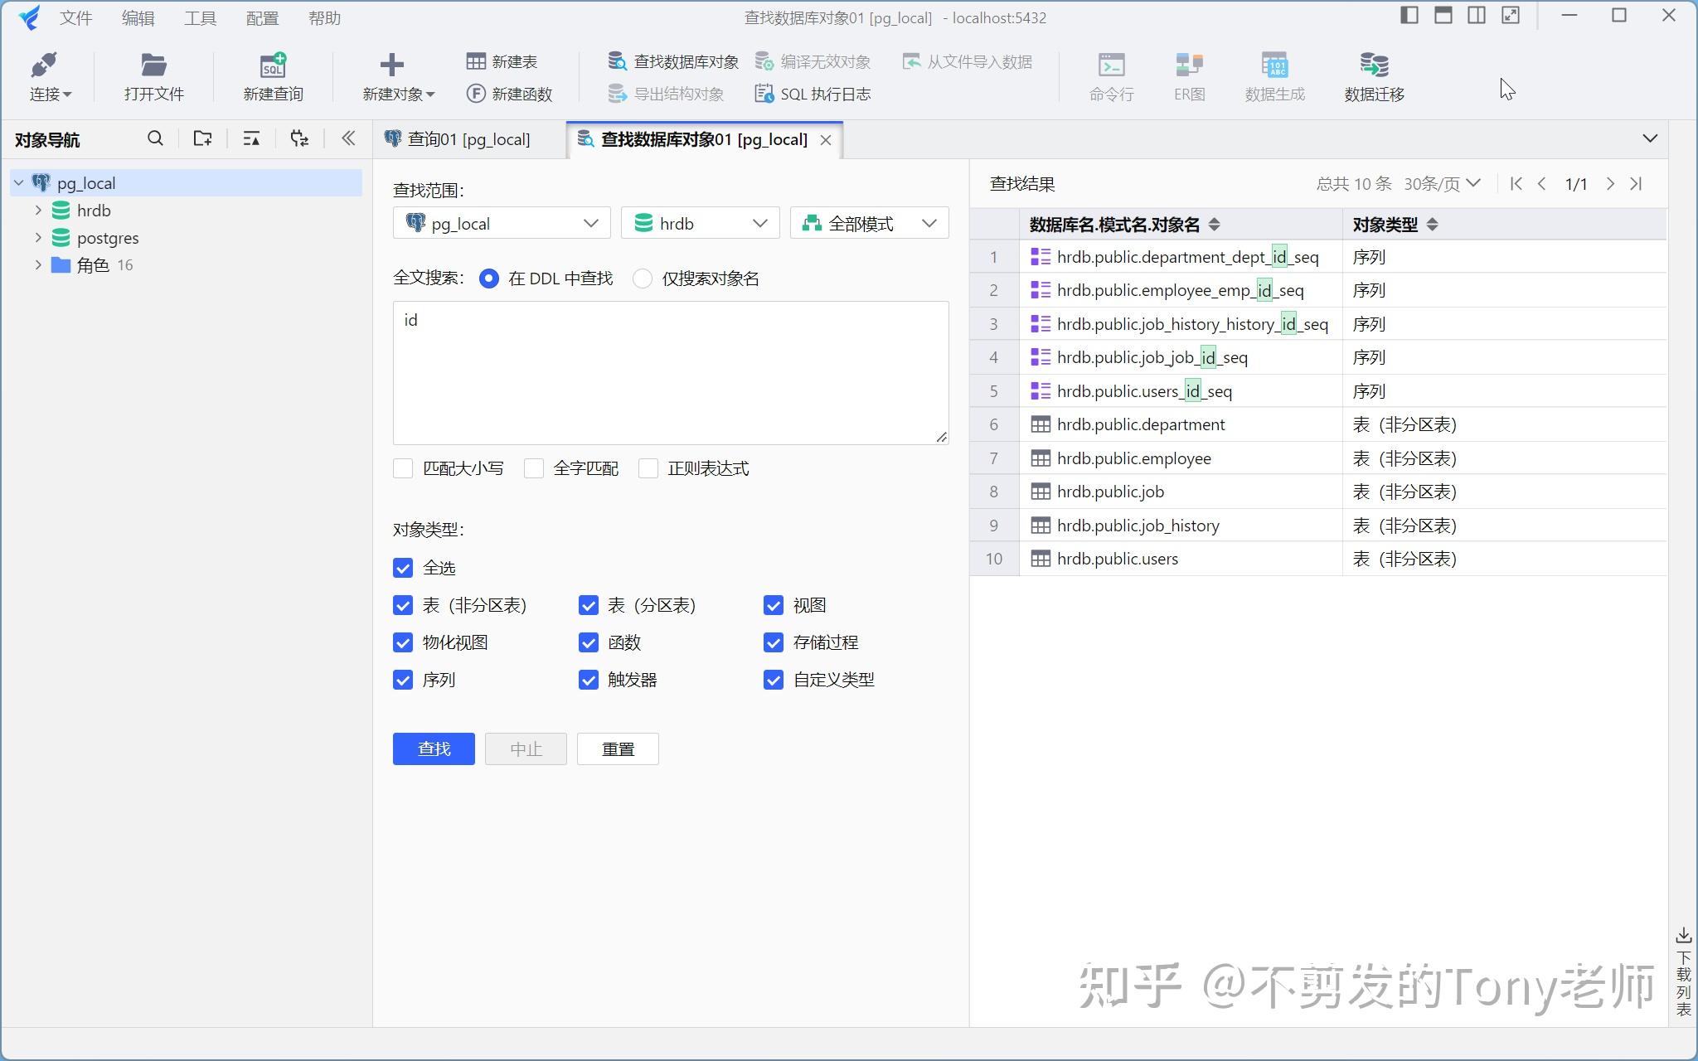Expand the postgres tree node

(36, 237)
